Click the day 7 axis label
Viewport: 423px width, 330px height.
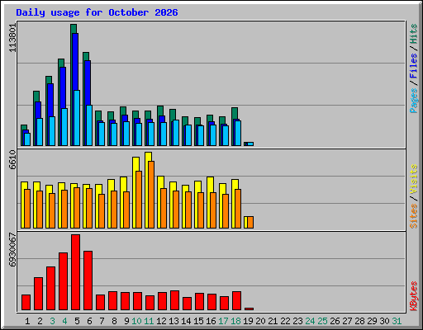(102, 321)
